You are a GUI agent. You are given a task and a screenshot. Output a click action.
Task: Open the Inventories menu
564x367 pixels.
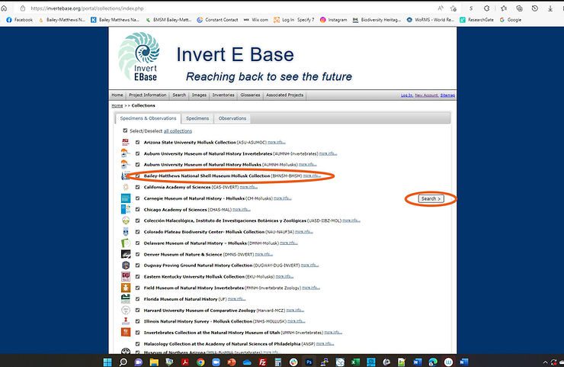(223, 95)
